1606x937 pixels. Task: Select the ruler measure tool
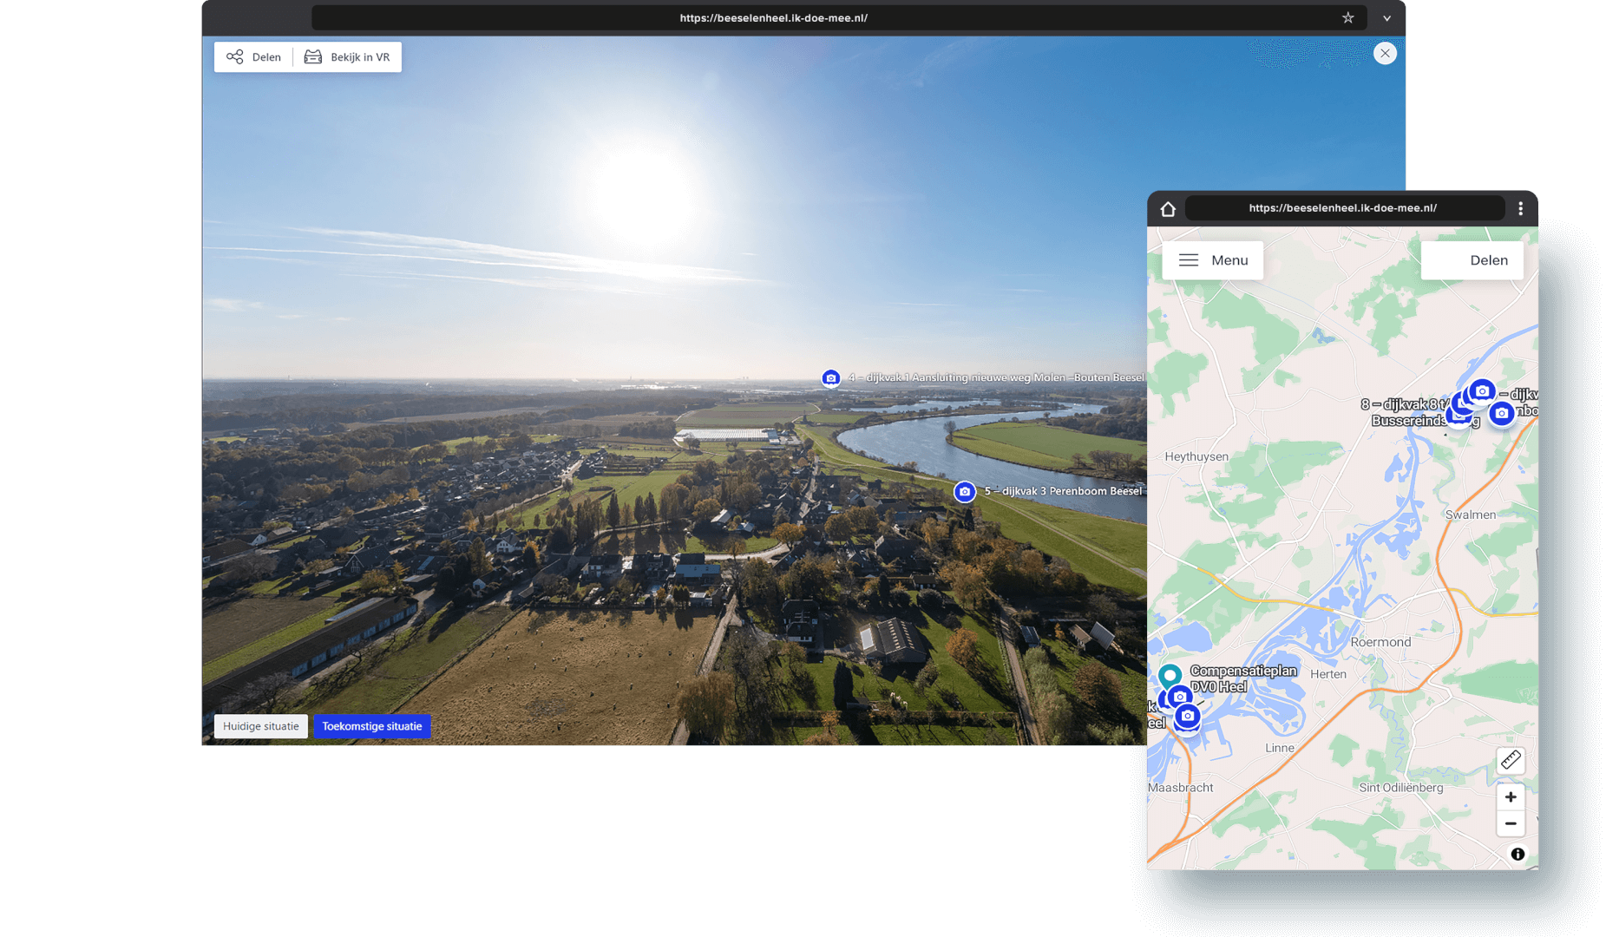point(1511,761)
